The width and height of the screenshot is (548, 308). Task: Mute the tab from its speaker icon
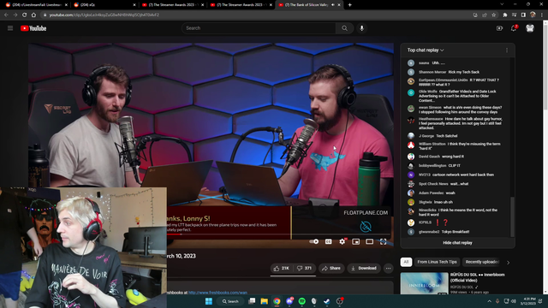click(332, 5)
